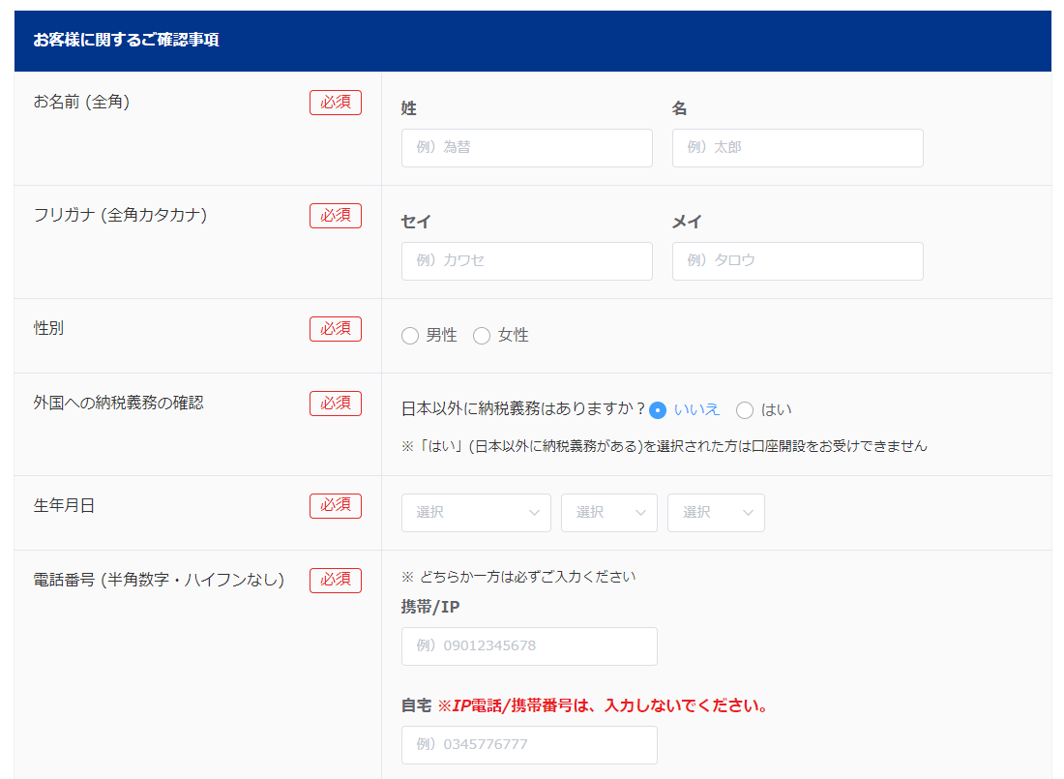
Task: Click the 必須 badge beside 性別
Action: click(x=336, y=329)
